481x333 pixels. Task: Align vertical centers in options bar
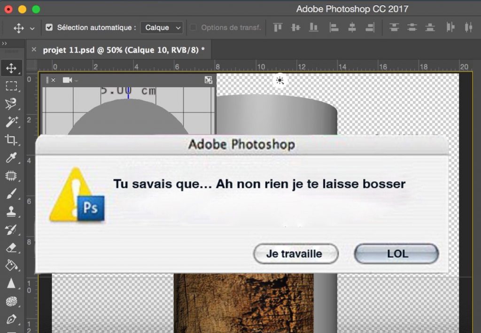[x=296, y=28]
